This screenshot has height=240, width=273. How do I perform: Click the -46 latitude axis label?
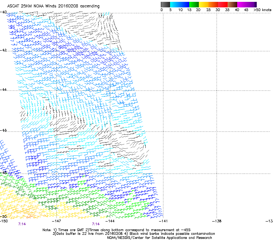pyautogui.click(x=3, y=130)
